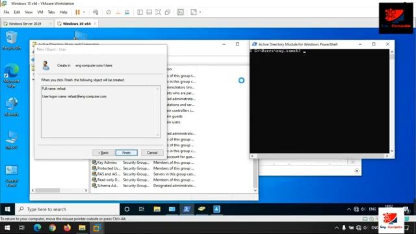Open Task View on the guest taskbar
Image resolution: width=416 pixels, height=234 pixels.
pyautogui.click(x=142, y=209)
